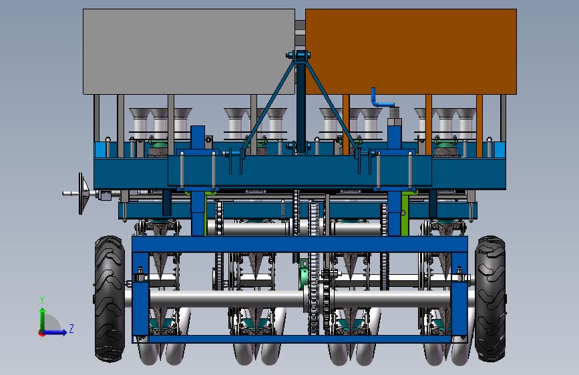This screenshot has width=579, height=375.
Task: Click the green Y axis of the triad
Action: pyautogui.click(x=43, y=320)
